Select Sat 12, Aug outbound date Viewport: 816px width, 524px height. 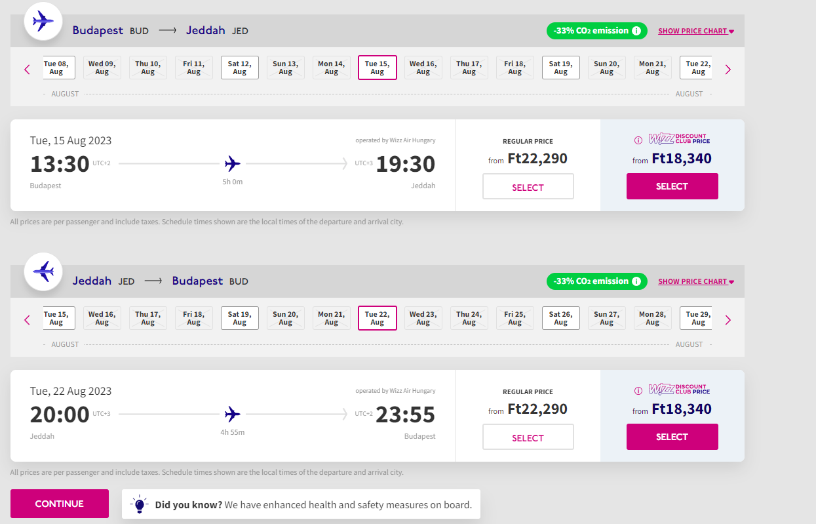(240, 68)
